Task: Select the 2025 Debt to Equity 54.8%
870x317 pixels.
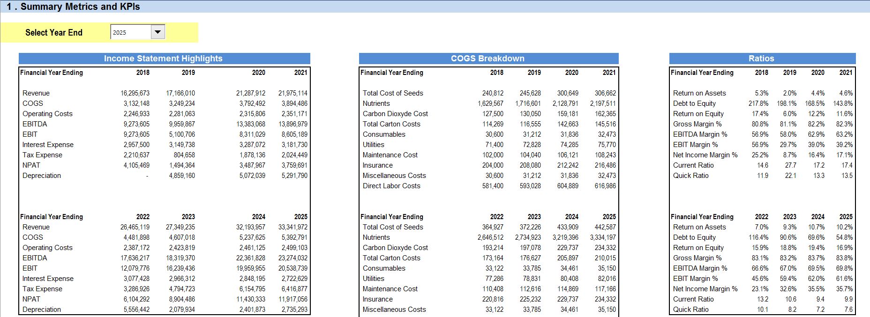Action: coord(844,237)
